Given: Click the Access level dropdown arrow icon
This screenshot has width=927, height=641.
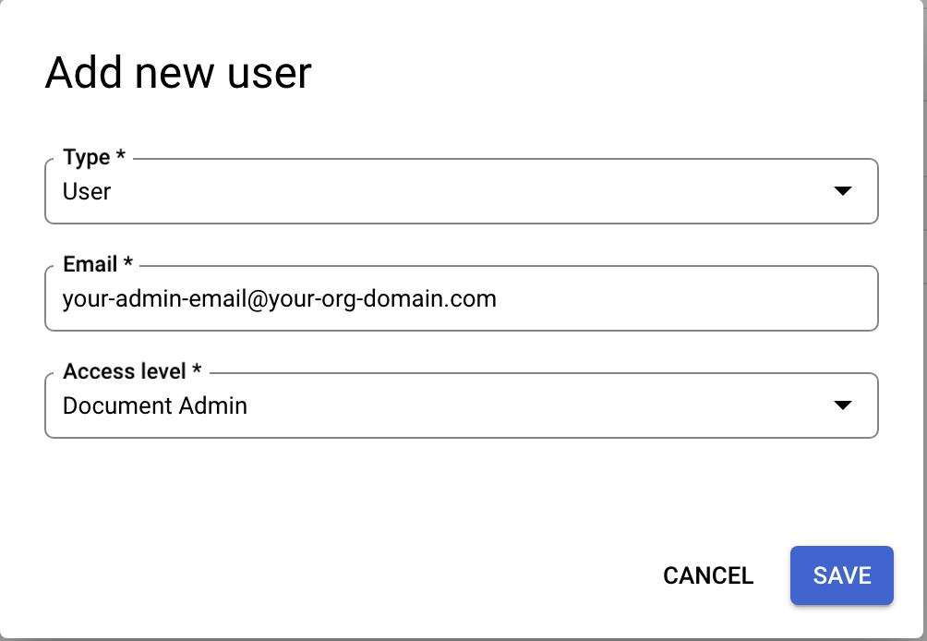Looking at the screenshot, I should (x=841, y=405).
